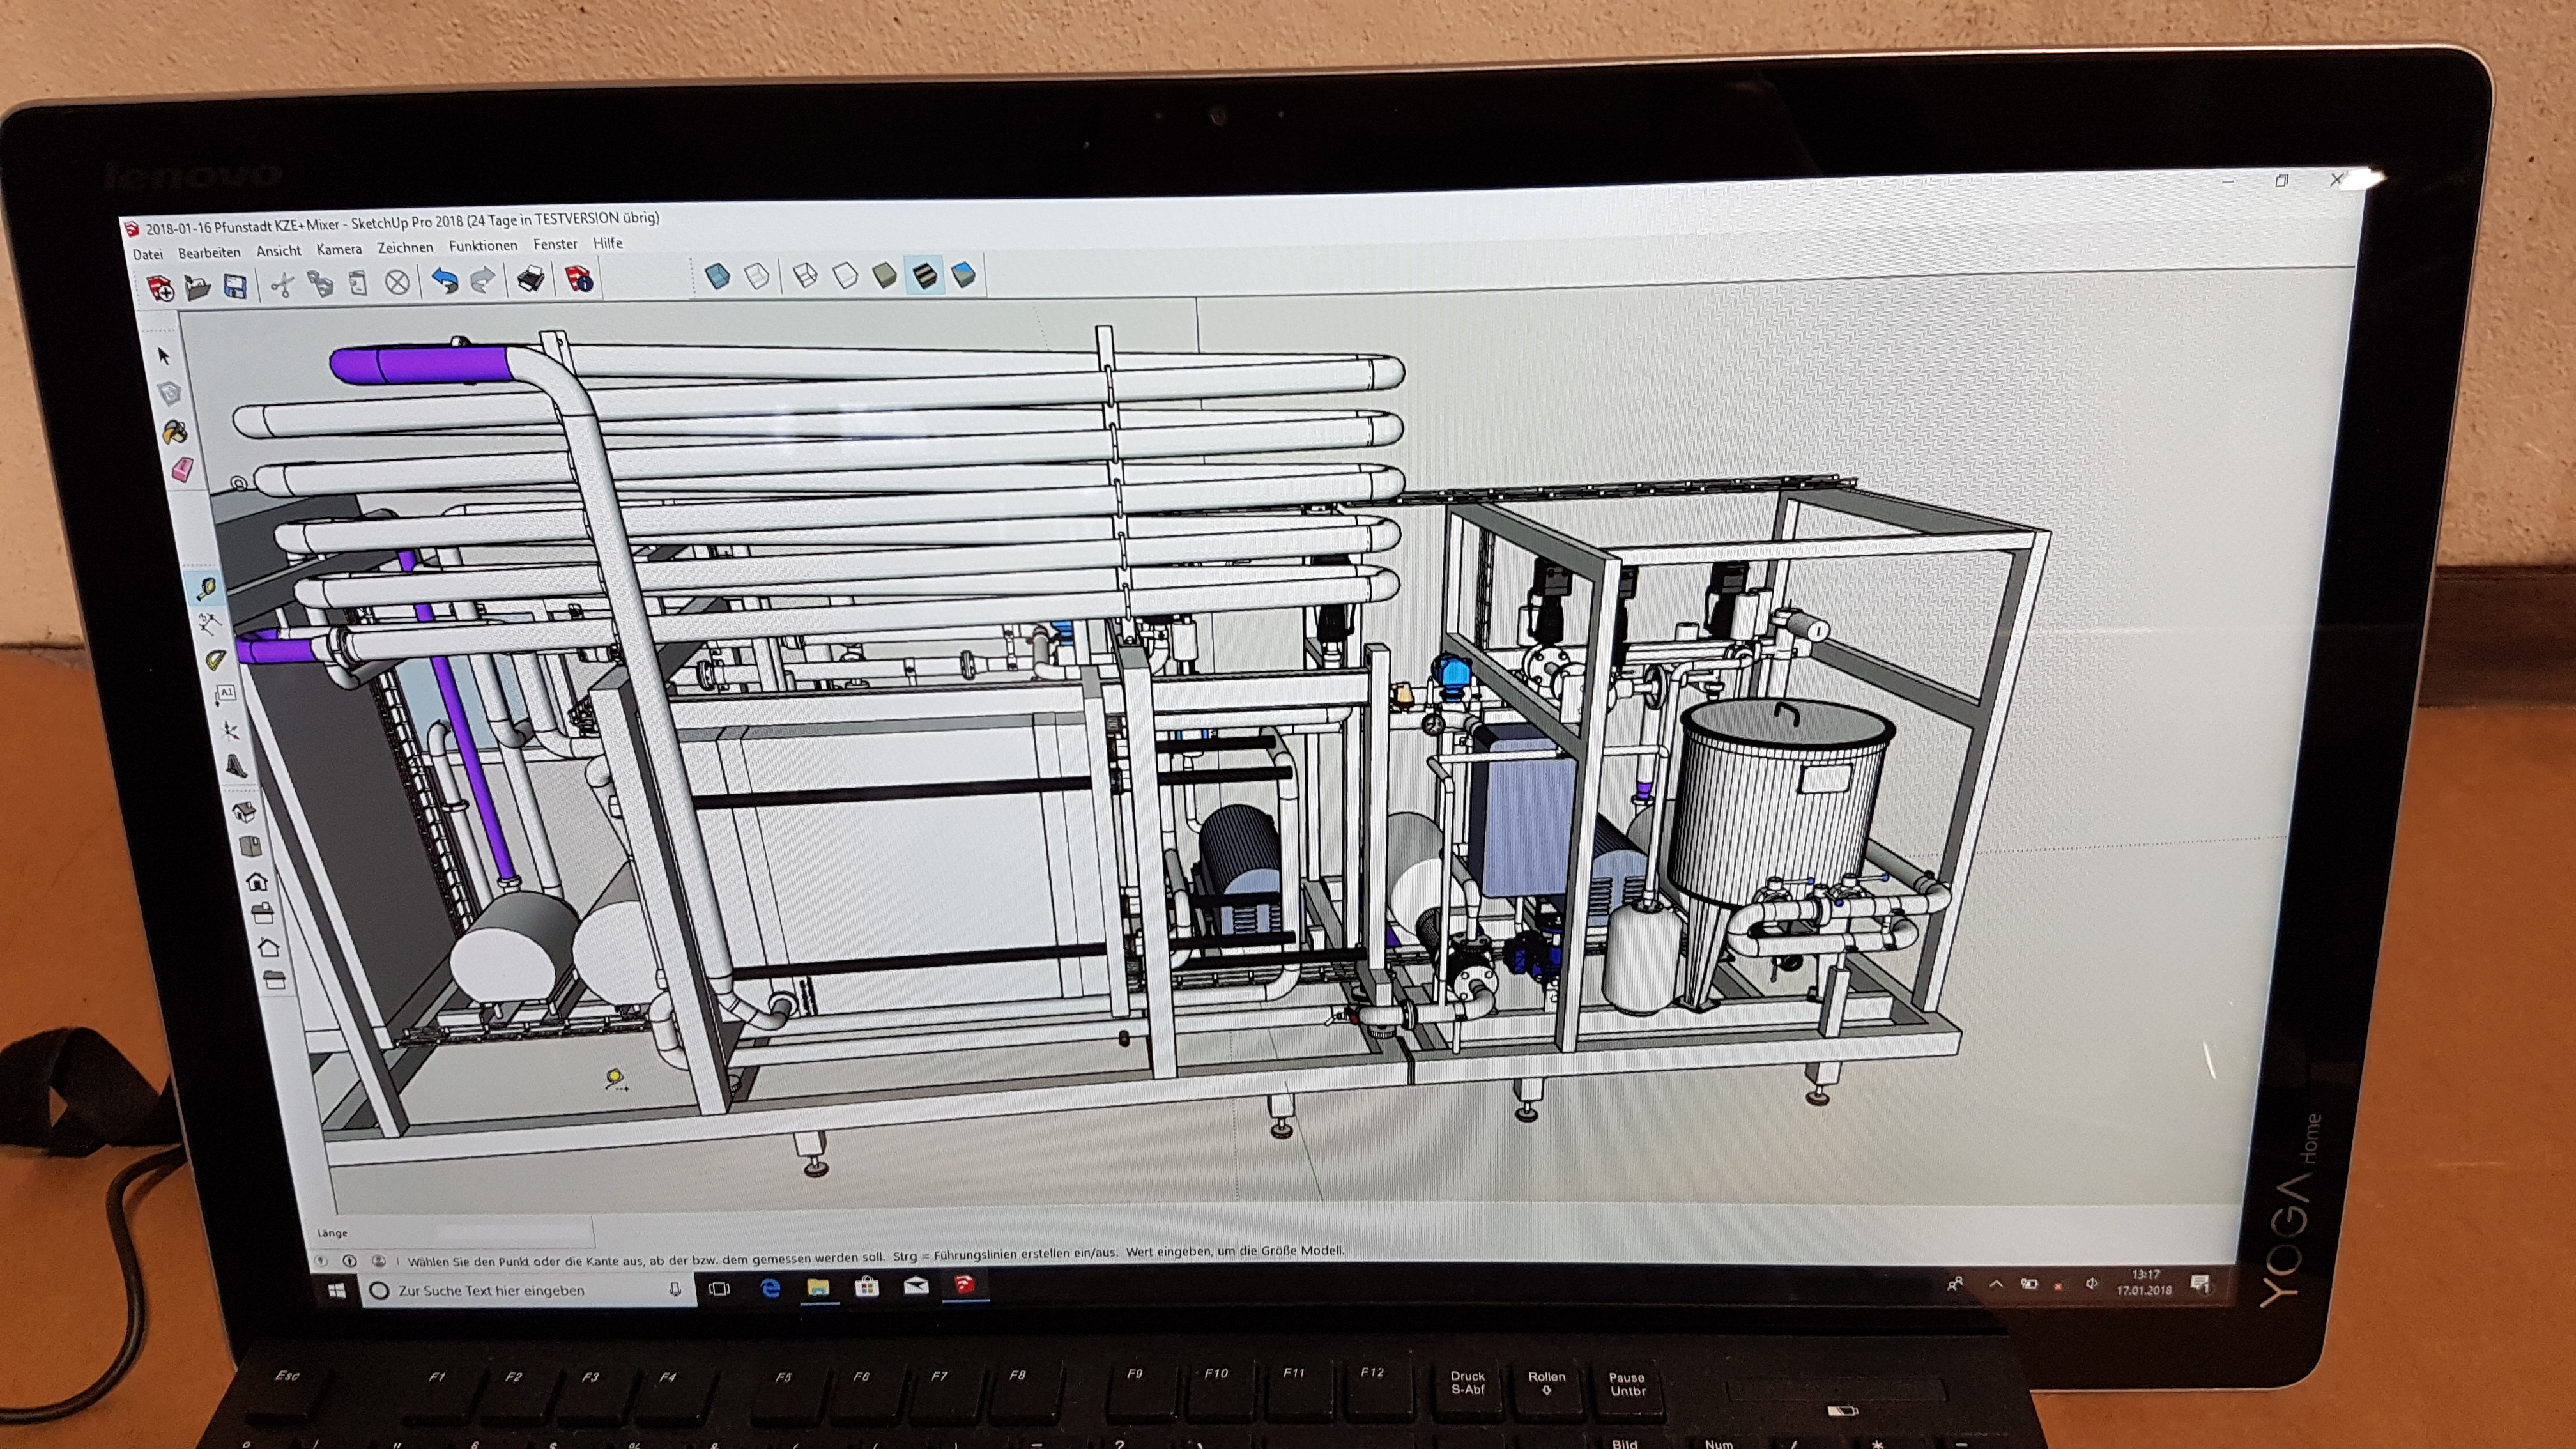The image size is (2576, 1449).
Task: Open the Datei menu
Action: (148, 254)
